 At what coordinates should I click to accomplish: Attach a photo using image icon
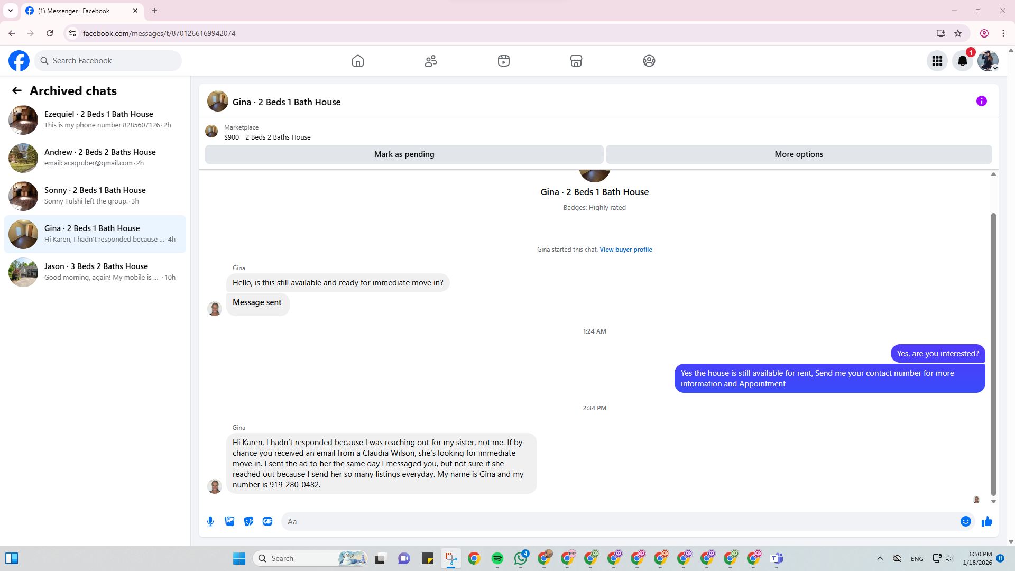[x=229, y=521]
